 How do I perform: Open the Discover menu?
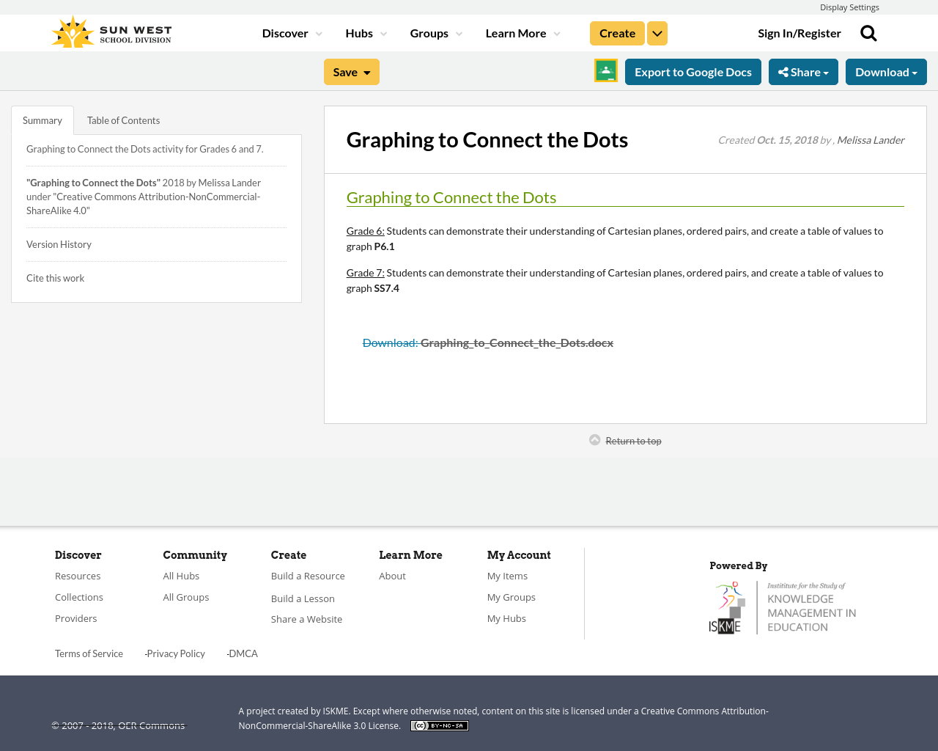coord(291,32)
